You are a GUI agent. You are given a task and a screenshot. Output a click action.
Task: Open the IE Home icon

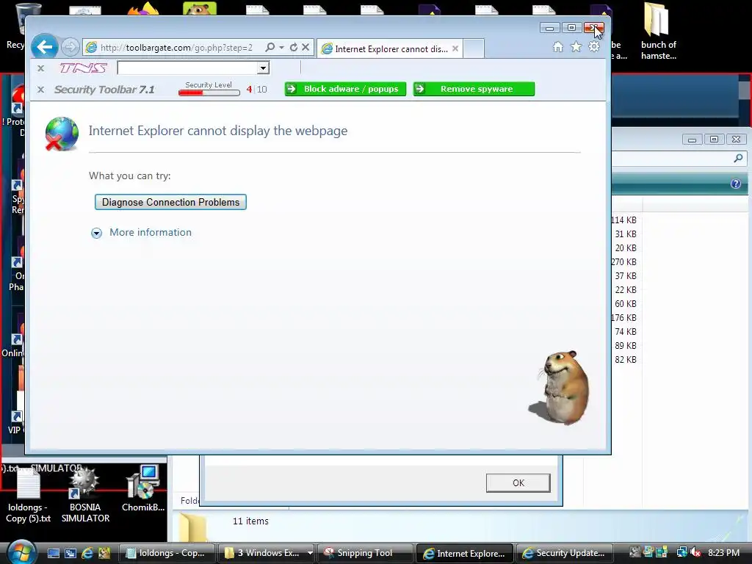coord(558,46)
